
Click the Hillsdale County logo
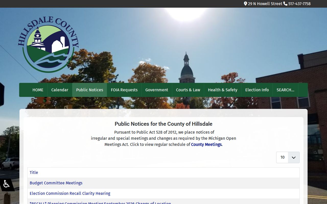pyautogui.click(x=48, y=45)
